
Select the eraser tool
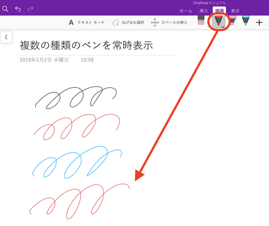201,21
